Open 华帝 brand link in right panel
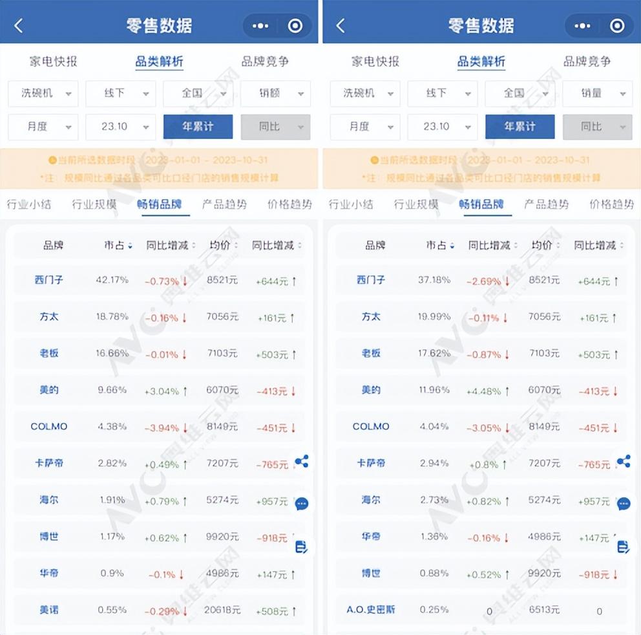The image size is (641, 635). pos(371,537)
